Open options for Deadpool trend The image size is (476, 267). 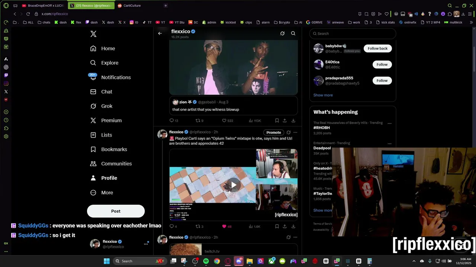pyautogui.click(x=389, y=144)
